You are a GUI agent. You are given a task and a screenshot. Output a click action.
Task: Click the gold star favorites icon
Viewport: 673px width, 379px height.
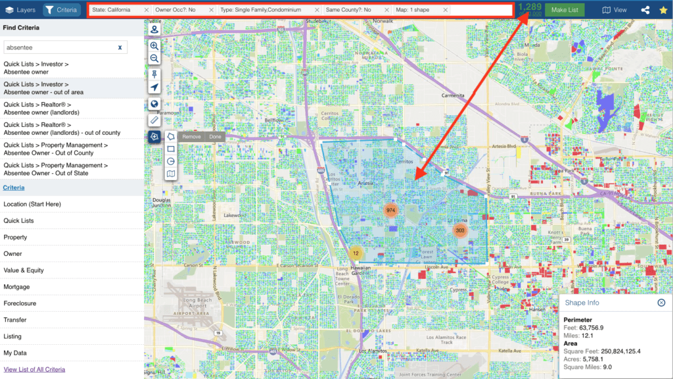(663, 10)
